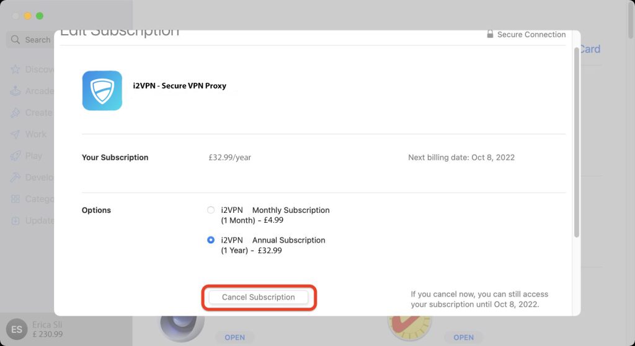The width and height of the screenshot is (635, 346).
Task: Click the right OPEN button in App Store
Action: pyautogui.click(x=463, y=337)
